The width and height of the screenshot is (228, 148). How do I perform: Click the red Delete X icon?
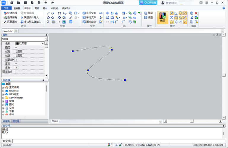[x=196, y=13]
